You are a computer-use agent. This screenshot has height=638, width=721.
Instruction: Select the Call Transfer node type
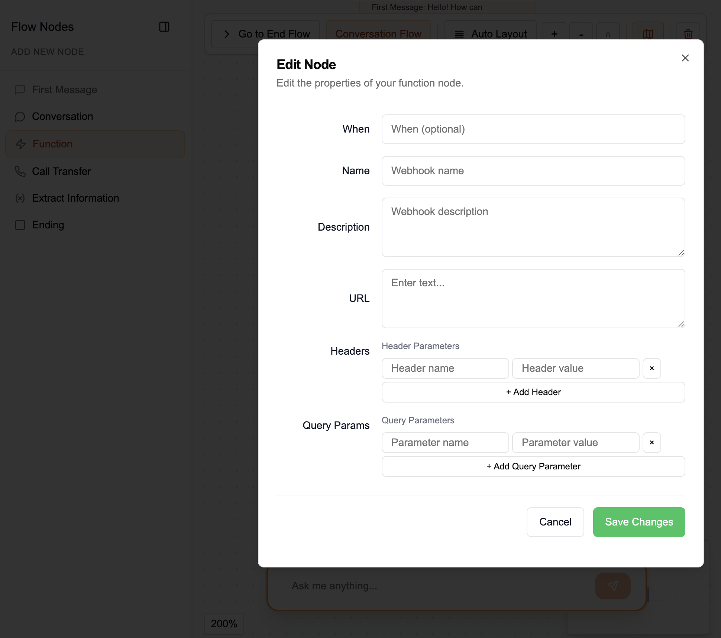coord(61,171)
